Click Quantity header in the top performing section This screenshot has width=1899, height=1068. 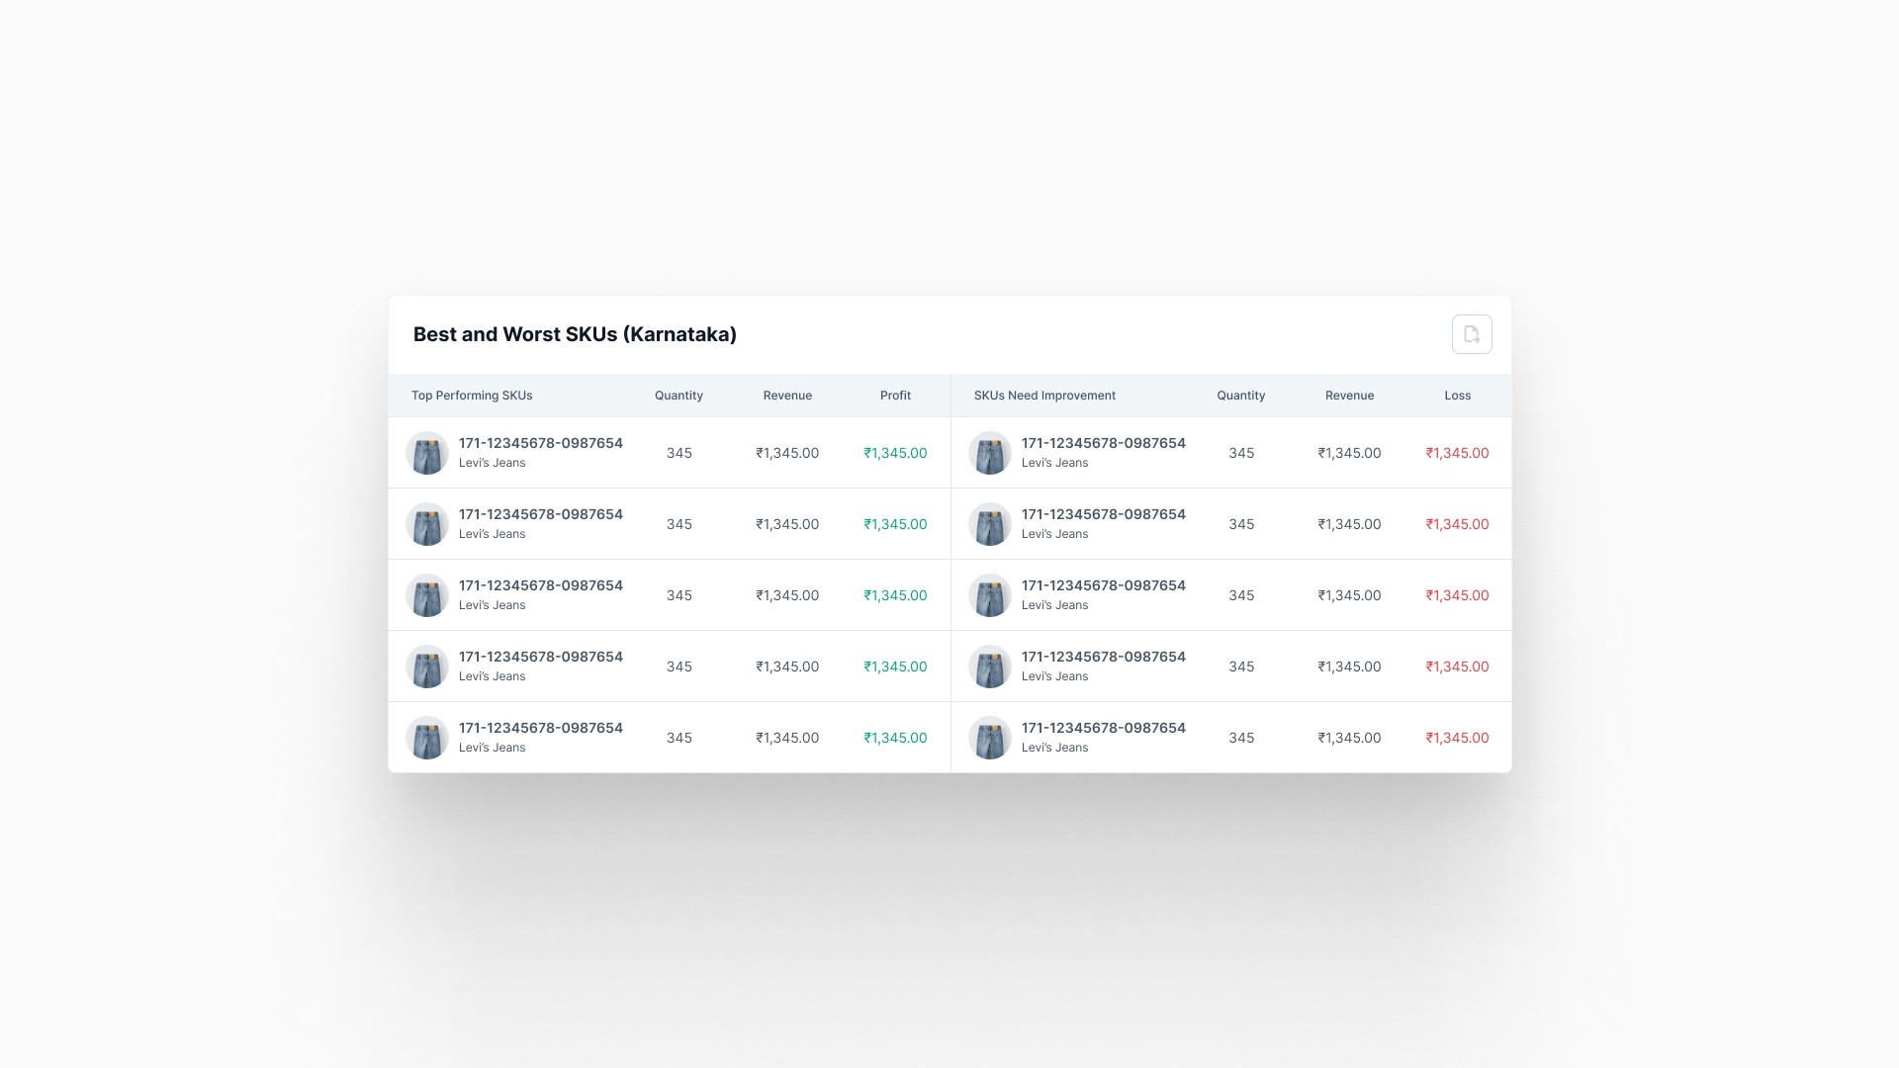point(678,396)
